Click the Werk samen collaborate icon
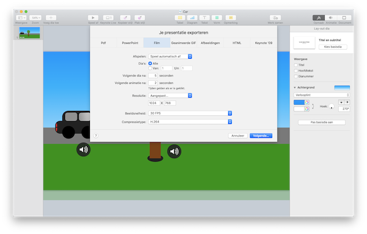Viewport: 367px width, 234px height. [x=275, y=18]
